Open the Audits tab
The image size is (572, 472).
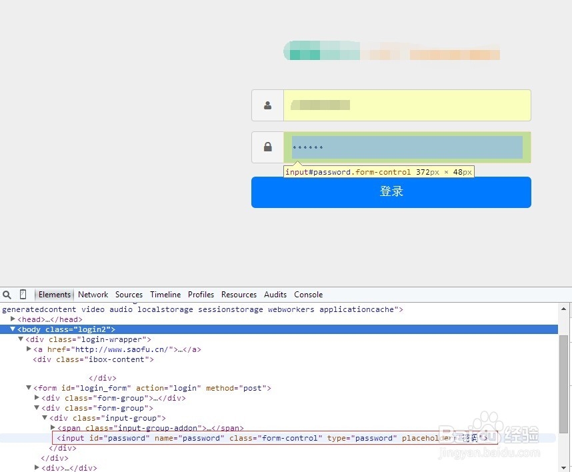click(x=275, y=295)
